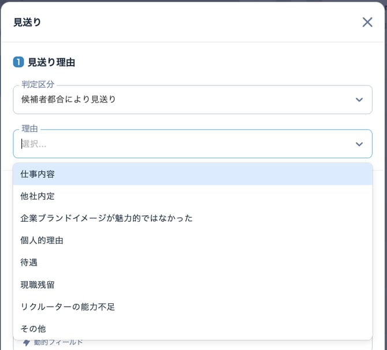The image size is (387, 350).
Task: Focus the 理由 search input field
Action: 173,144
